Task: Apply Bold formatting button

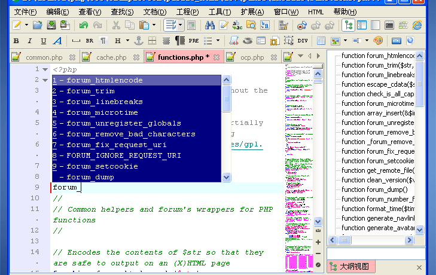Action: (16, 41)
